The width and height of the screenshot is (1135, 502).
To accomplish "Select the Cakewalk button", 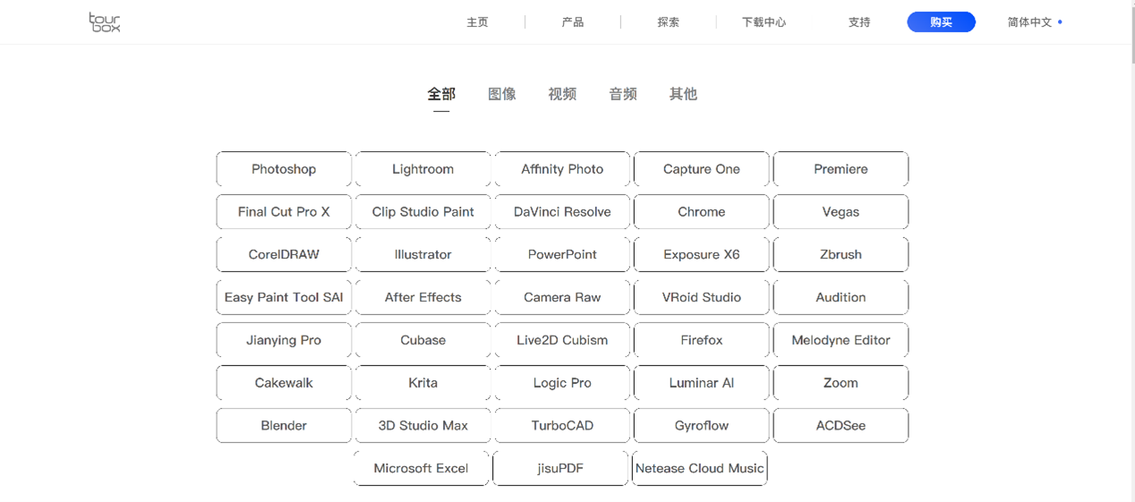I will coord(284,383).
